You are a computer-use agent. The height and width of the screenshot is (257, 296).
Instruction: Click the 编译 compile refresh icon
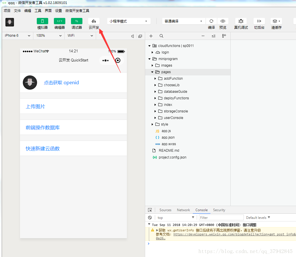(x=211, y=21)
